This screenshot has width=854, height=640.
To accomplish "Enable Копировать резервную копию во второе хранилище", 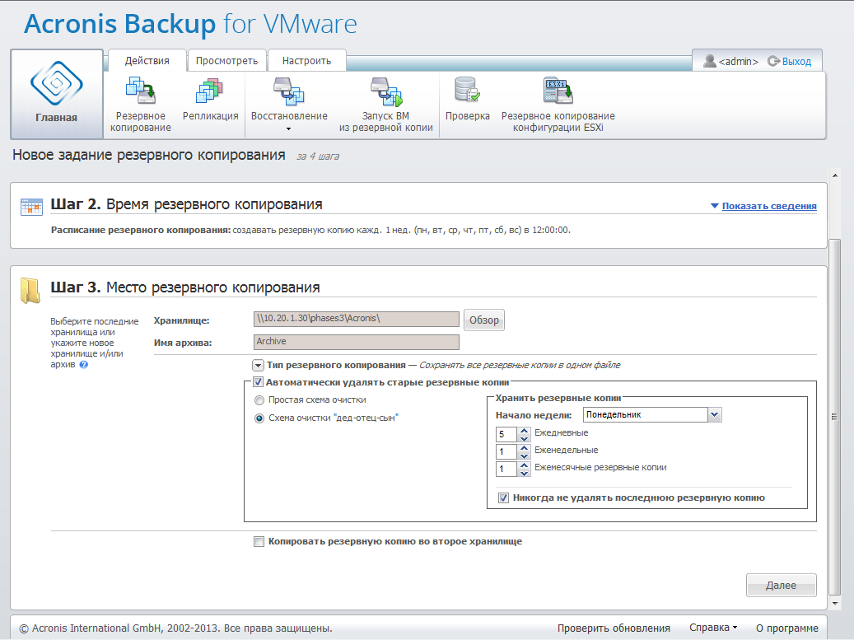I will coord(259,541).
